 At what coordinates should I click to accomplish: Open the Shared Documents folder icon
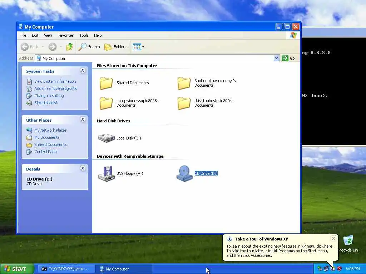point(106,83)
